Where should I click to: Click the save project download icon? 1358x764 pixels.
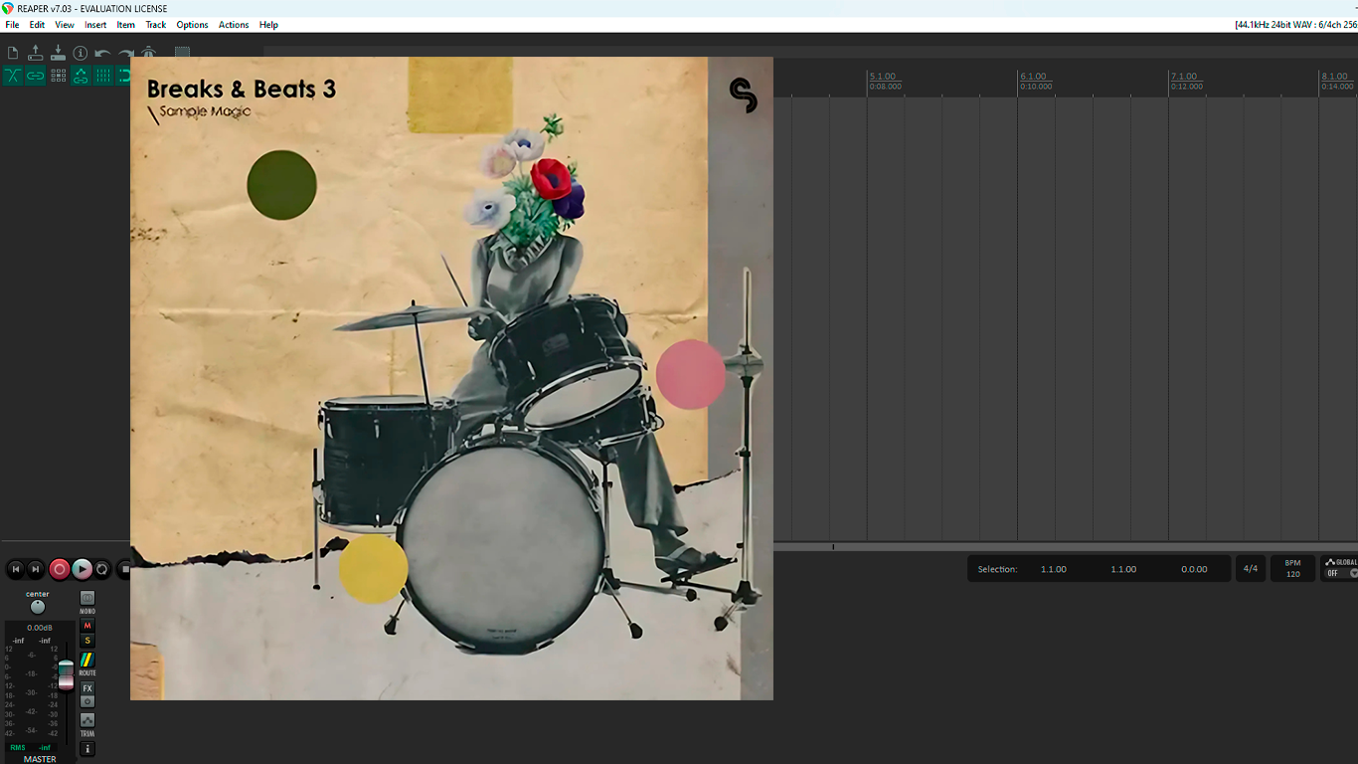point(58,53)
